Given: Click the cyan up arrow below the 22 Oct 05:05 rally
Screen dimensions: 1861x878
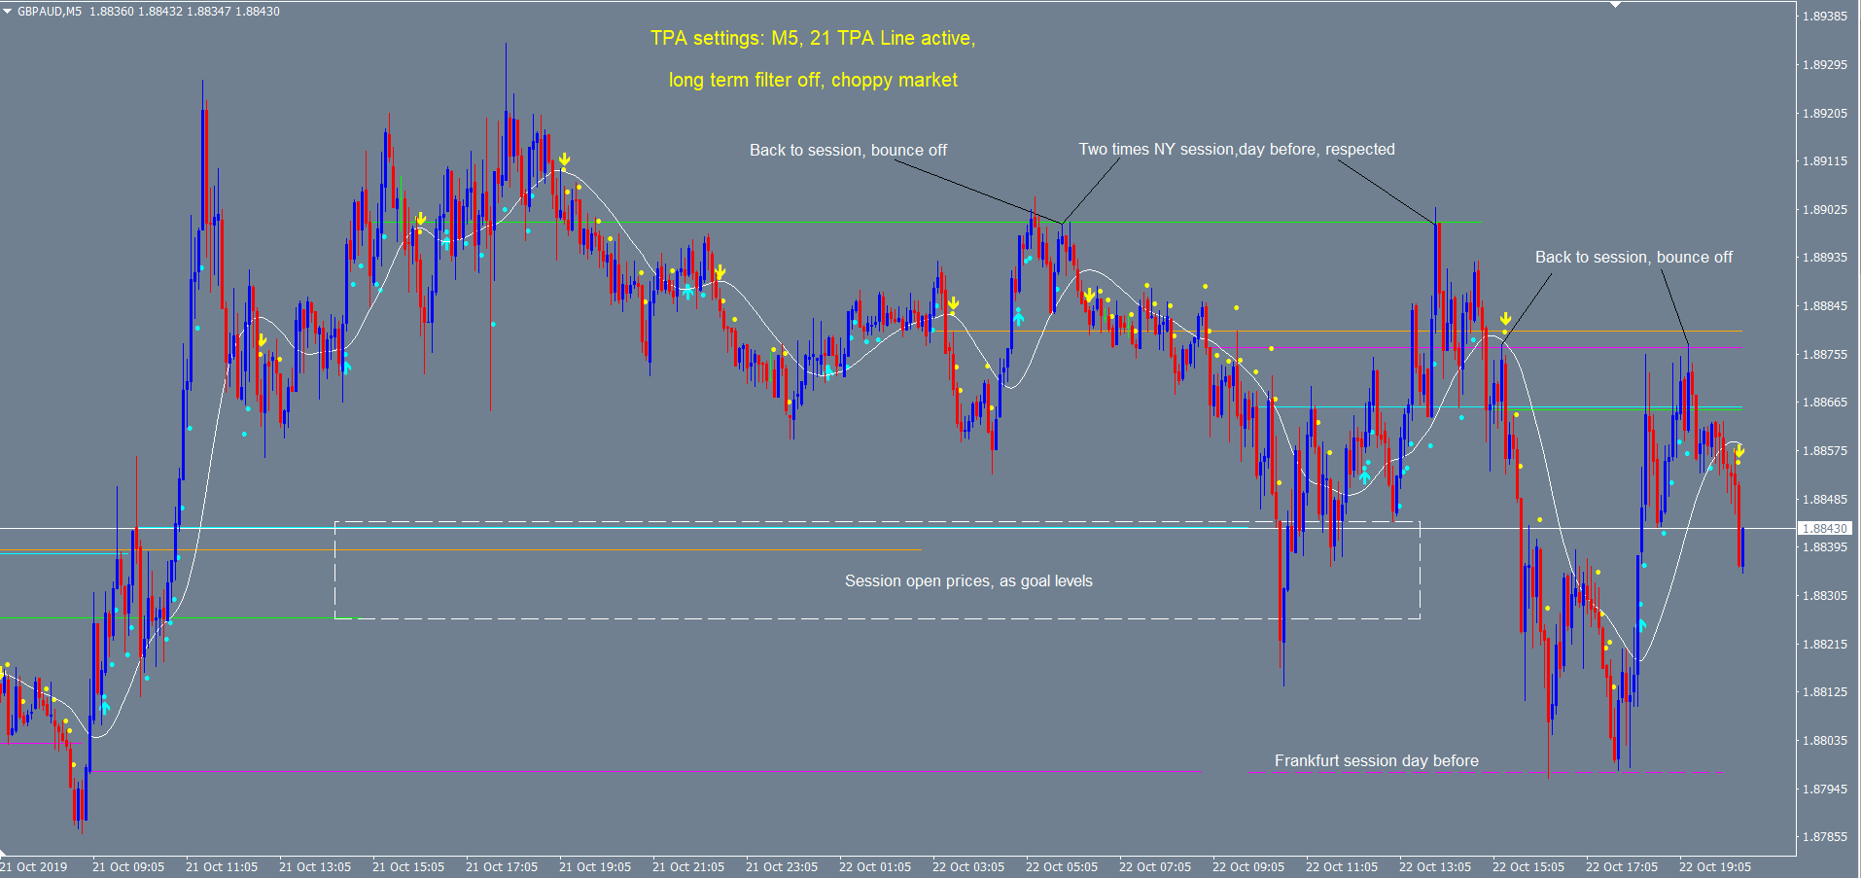Looking at the screenshot, I should click(1018, 316).
